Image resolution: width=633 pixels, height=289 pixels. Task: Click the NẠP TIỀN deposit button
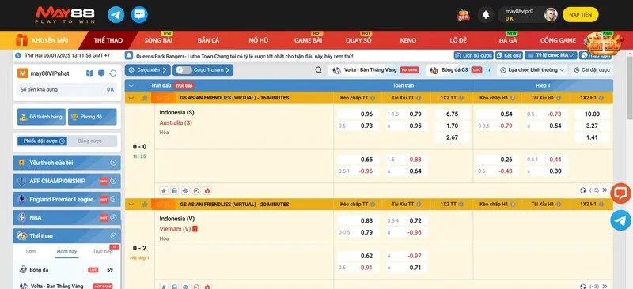click(x=580, y=14)
